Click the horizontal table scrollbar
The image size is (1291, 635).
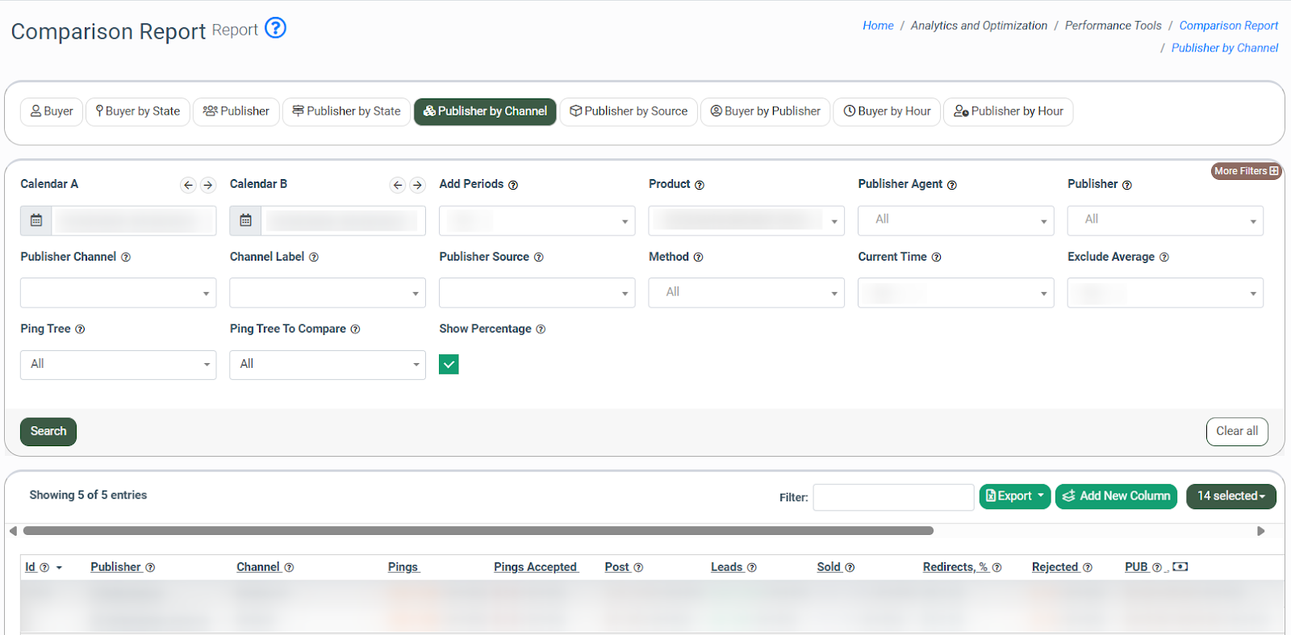point(478,531)
